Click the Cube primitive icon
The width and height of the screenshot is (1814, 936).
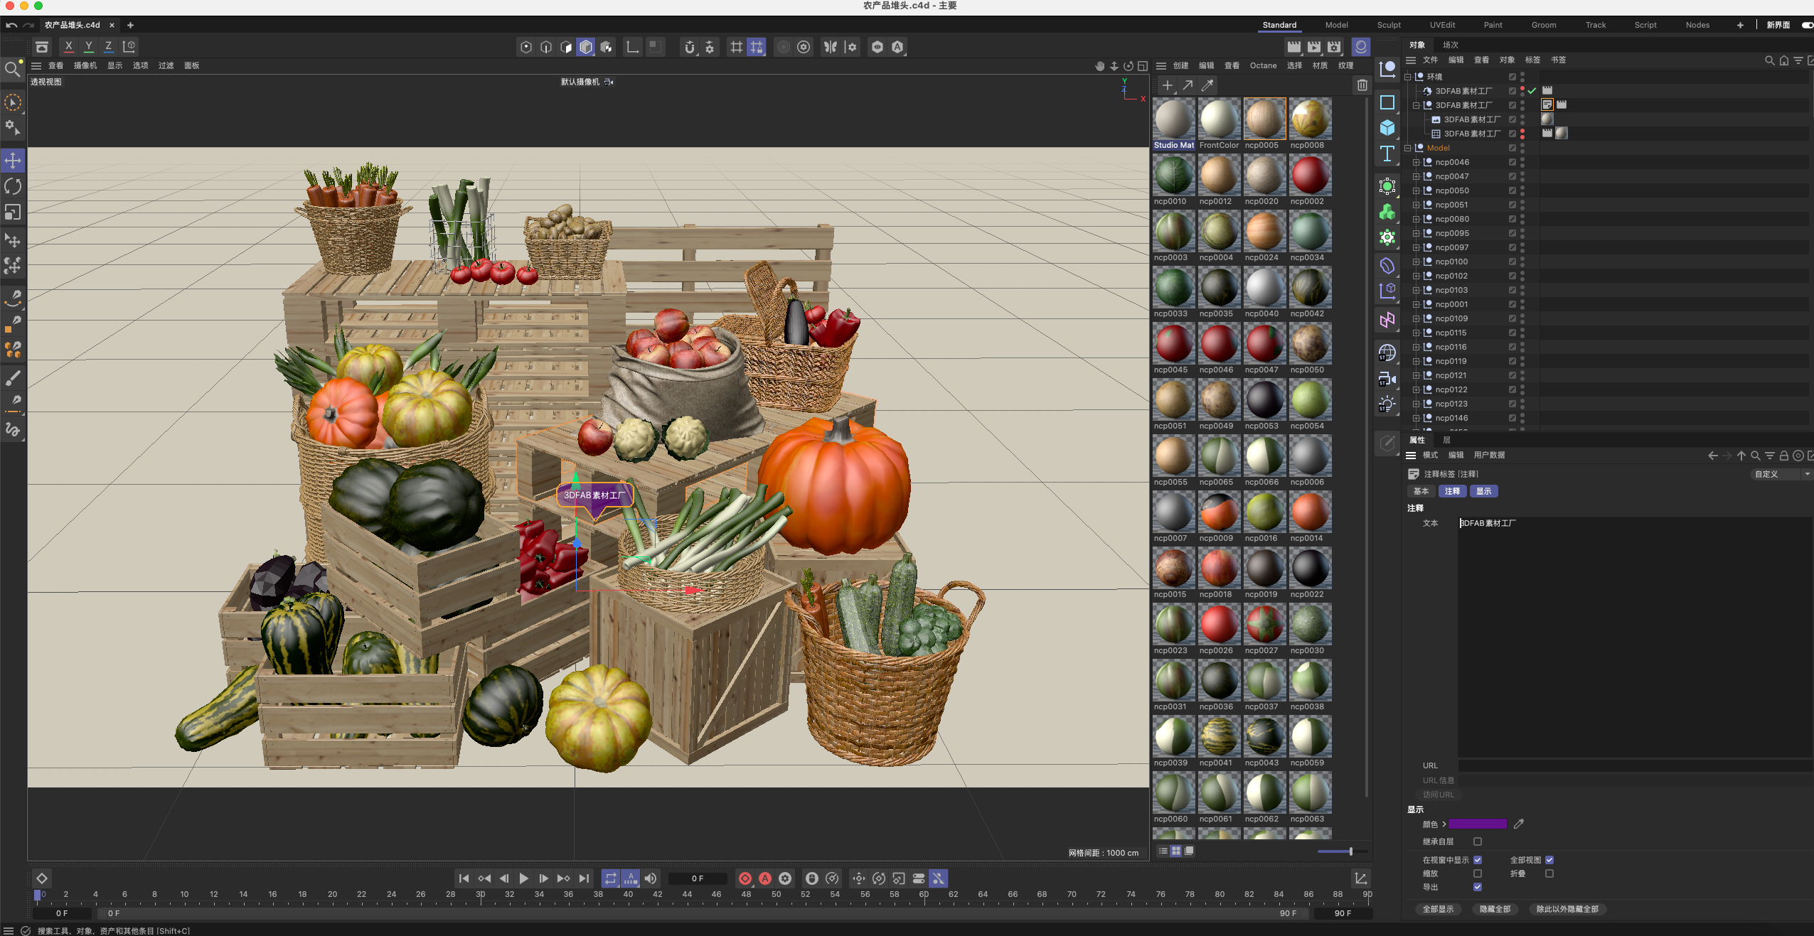click(x=1387, y=128)
